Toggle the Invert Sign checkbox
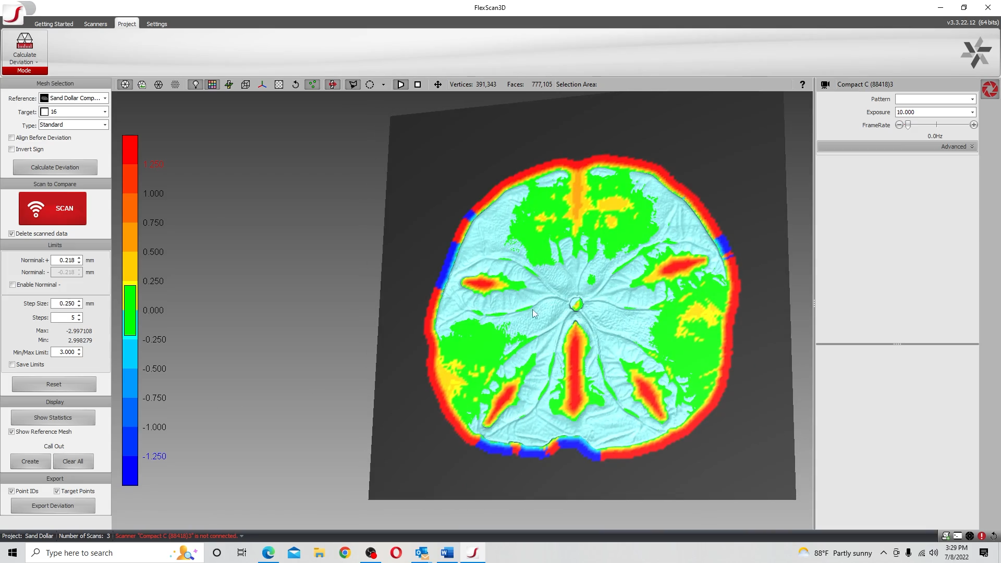The height and width of the screenshot is (563, 1001). point(11,149)
